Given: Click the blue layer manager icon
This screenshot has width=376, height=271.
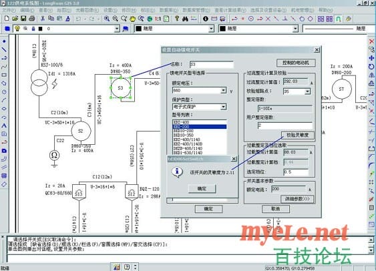Looking at the screenshot, I should (7, 29).
